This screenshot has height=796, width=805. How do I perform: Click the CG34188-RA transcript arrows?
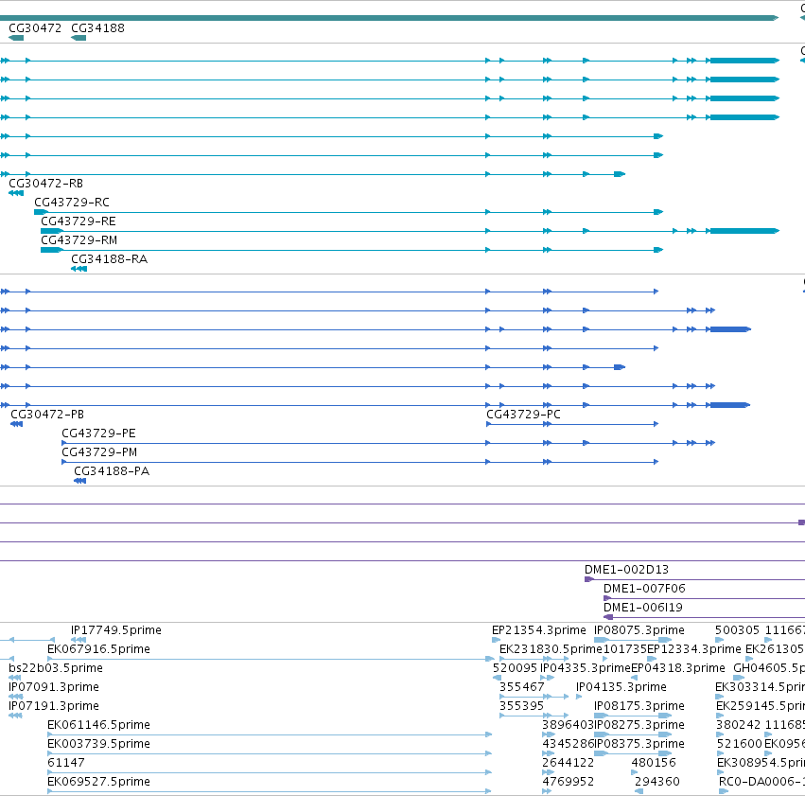79,269
